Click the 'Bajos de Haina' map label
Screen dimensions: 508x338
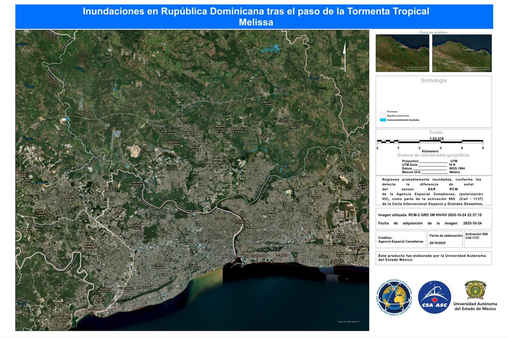(60, 318)
